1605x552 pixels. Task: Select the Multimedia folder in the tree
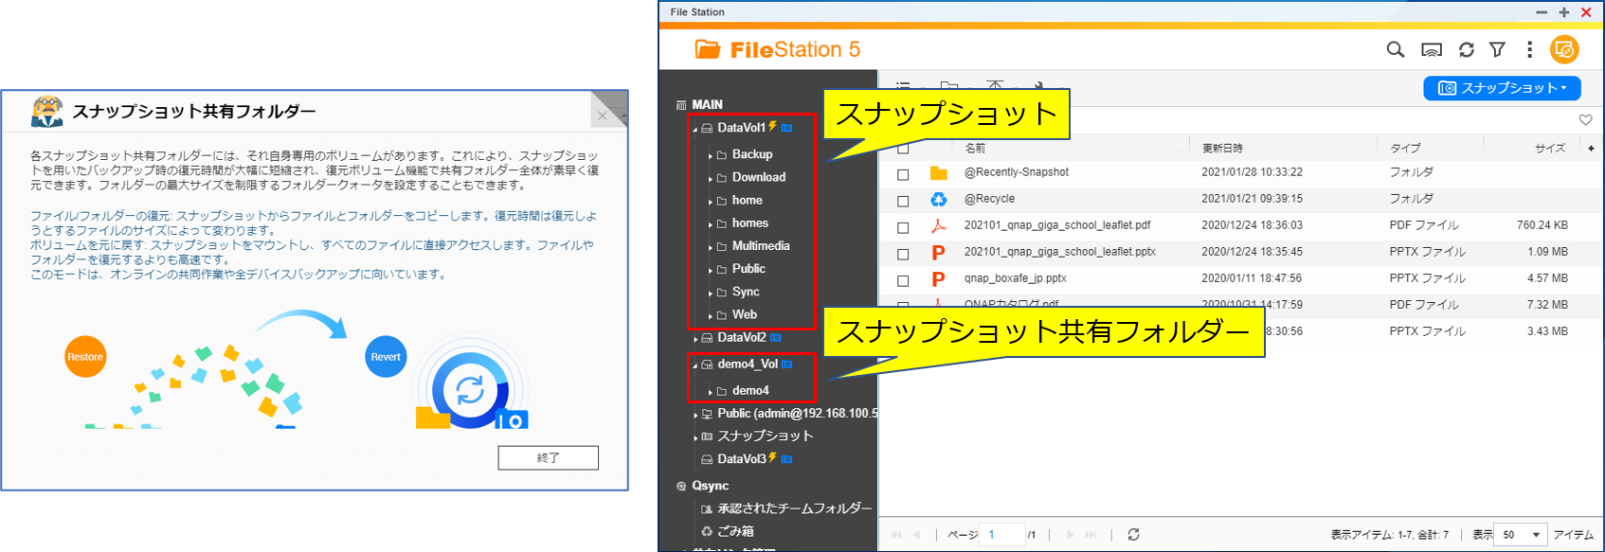click(x=760, y=246)
